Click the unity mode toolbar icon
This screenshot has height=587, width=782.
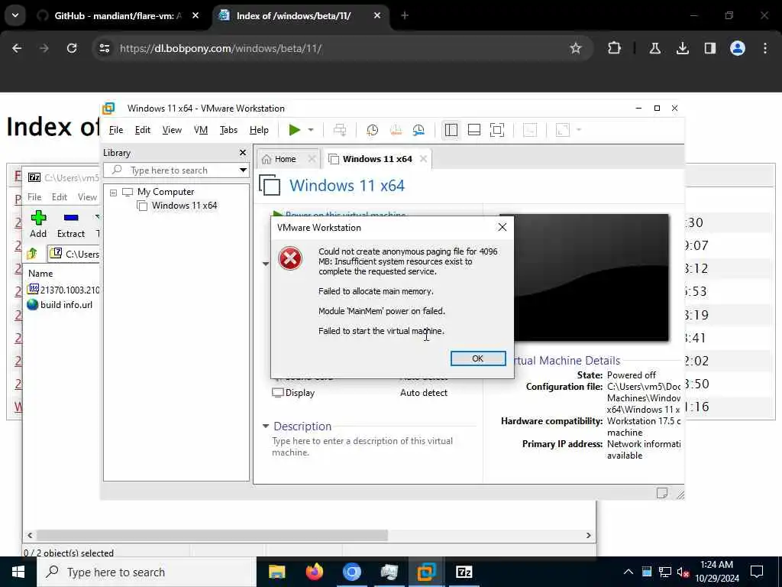pyautogui.click(x=530, y=130)
